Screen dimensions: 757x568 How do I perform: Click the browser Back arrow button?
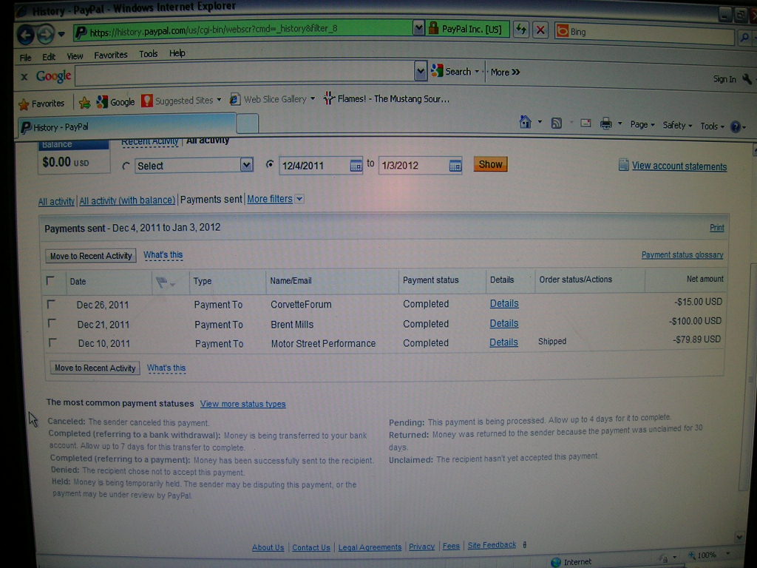coord(26,34)
